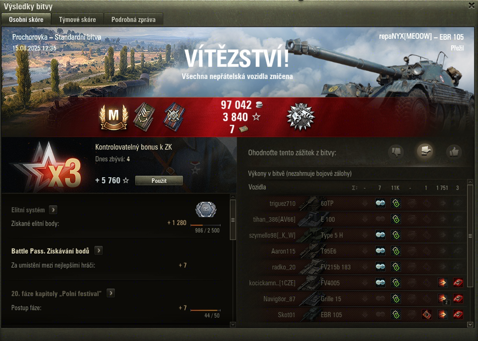This screenshot has width=478, height=341.
Task: Click the scout binoculars medal icon
Action: (x=300, y=117)
